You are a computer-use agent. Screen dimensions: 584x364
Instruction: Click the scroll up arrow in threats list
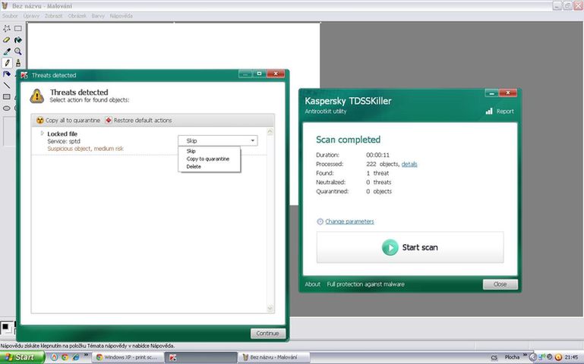tap(270, 131)
